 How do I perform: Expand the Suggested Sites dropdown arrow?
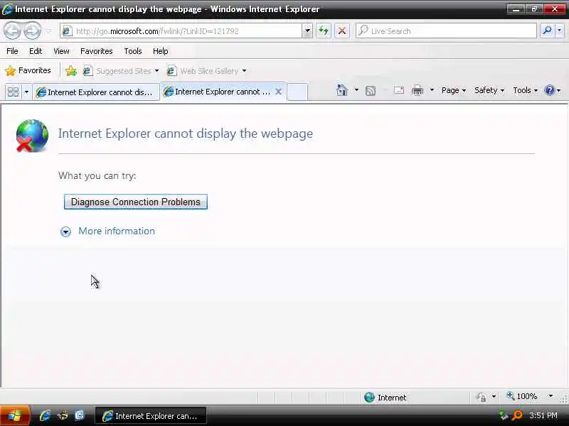(156, 70)
